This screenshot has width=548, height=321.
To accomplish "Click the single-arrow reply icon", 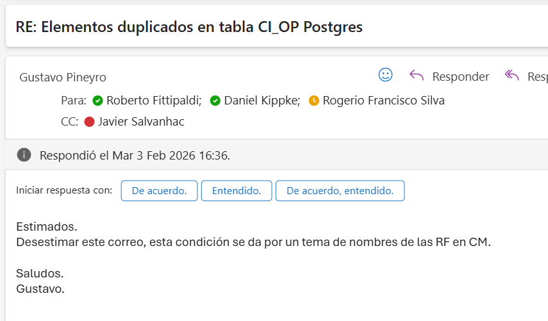I will [x=417, y=76].
